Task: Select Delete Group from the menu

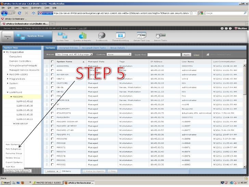Action: 13,158
